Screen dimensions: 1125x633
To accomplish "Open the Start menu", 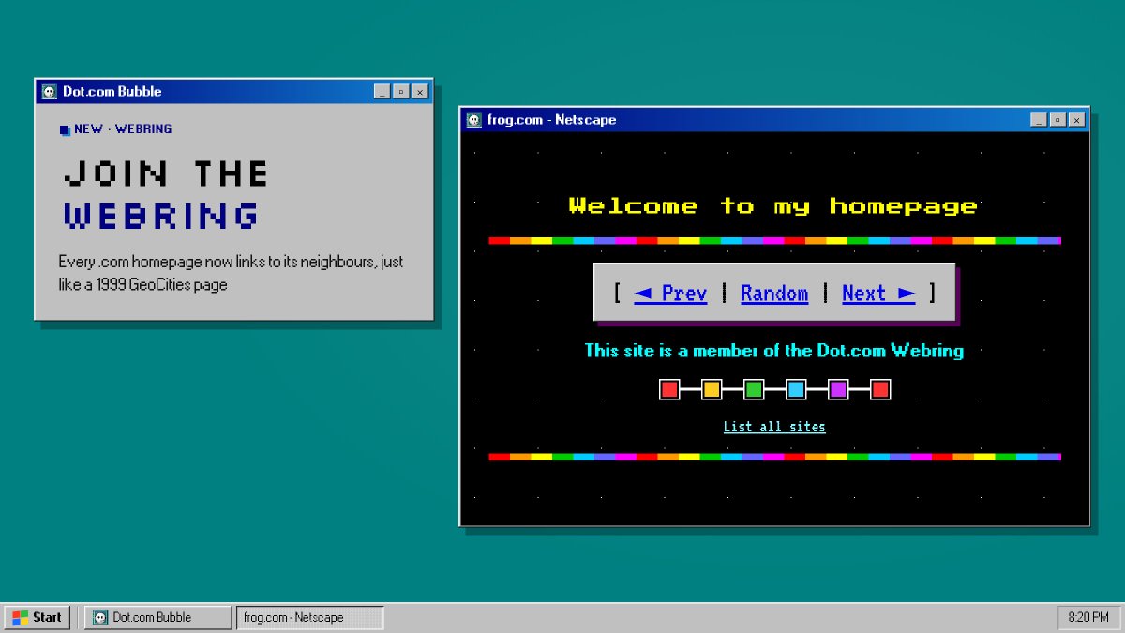I will 37,617.
